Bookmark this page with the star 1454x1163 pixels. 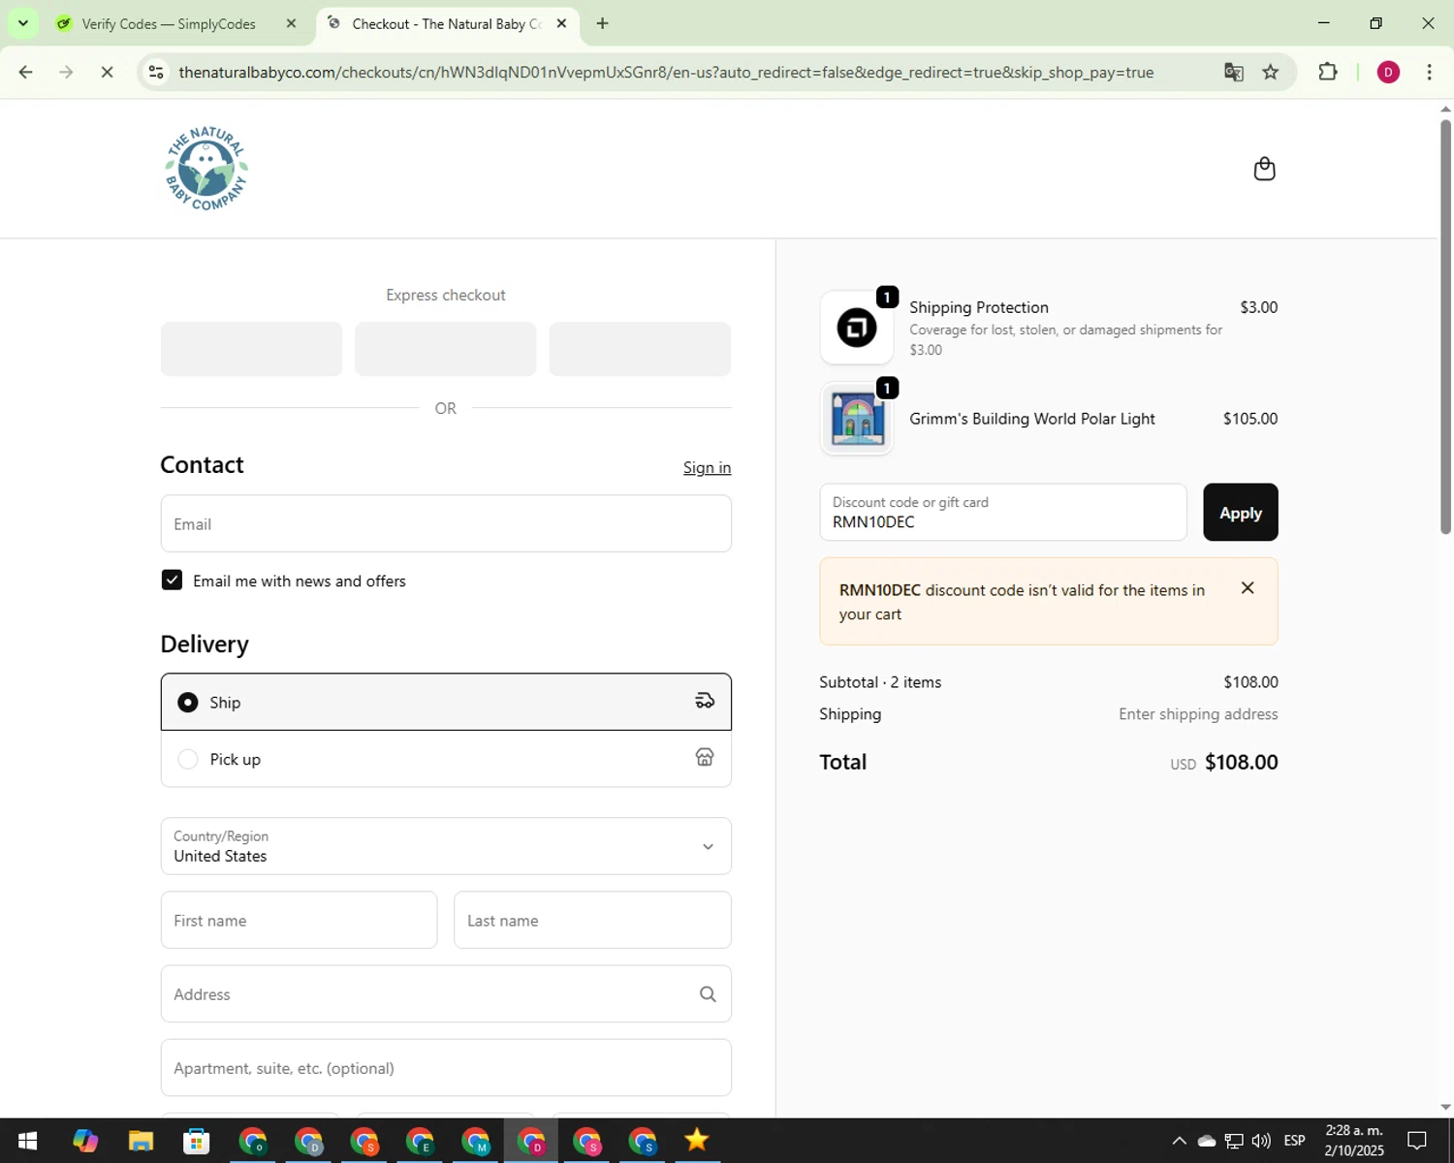(1270, 72)
